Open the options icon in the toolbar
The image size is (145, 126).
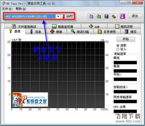coord(114,16)
